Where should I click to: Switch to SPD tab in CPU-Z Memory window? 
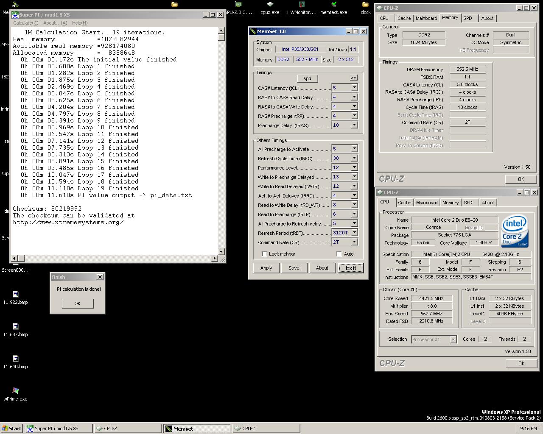pos(467,18)
